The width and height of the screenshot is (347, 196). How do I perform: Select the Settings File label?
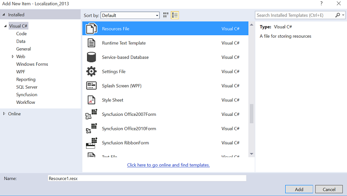(114, 71)
